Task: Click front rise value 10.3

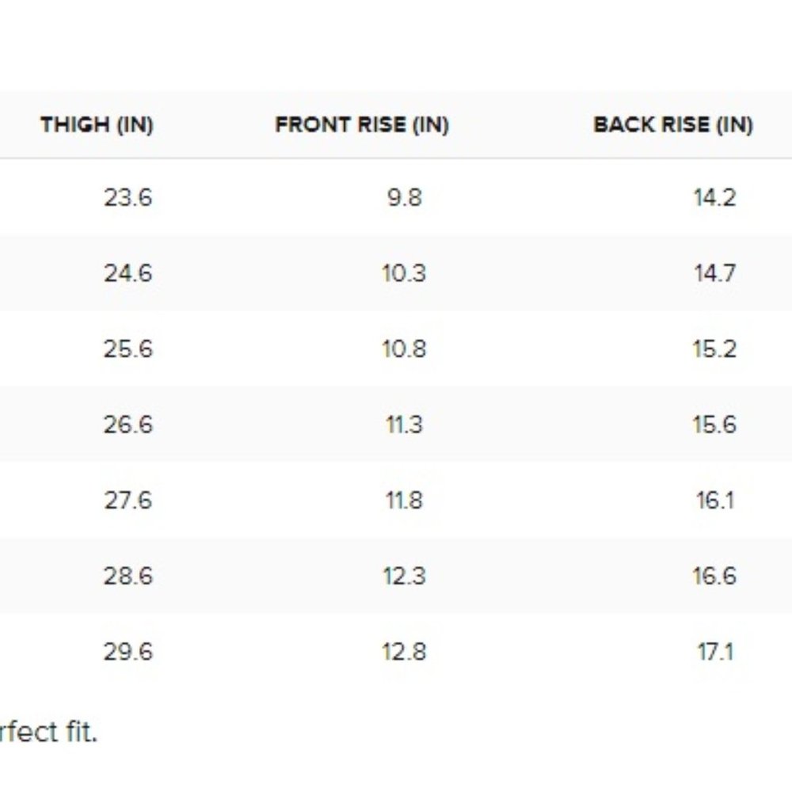Action: tap(404, 273)
